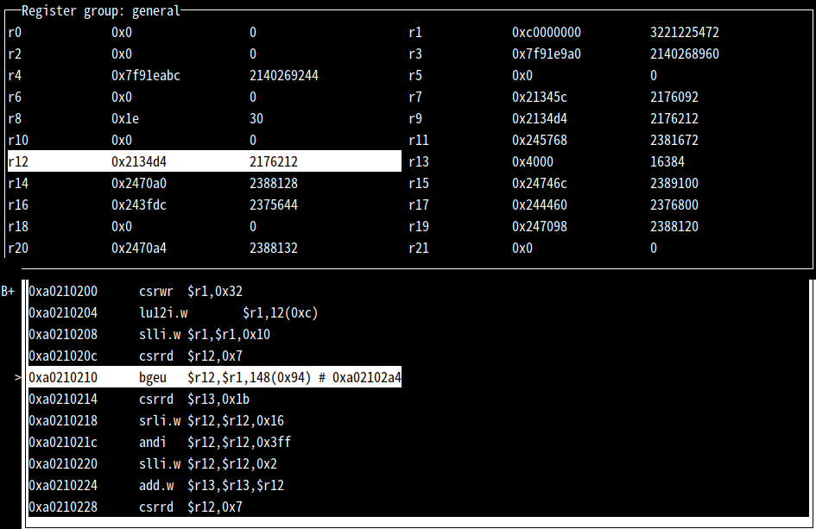This screenshot has height=529, width=816.
Task: Select the highlighted r12 register row
Action: [x=204, y=161]
